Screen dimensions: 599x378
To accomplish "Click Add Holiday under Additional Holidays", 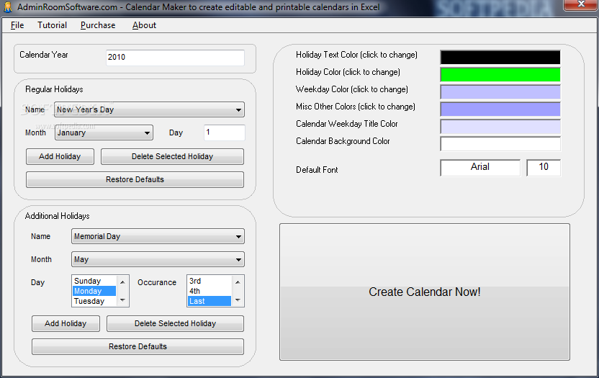I will [66, 323].
